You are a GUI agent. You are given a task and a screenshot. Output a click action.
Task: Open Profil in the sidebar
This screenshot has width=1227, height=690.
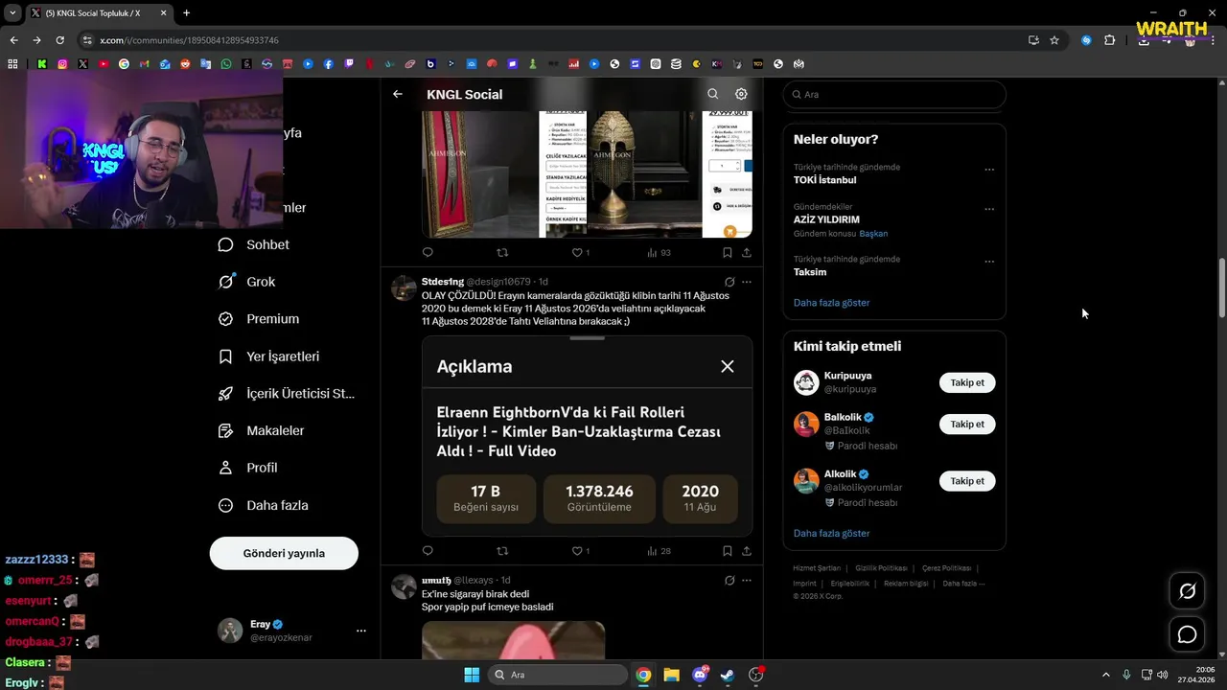click(248, 468)
